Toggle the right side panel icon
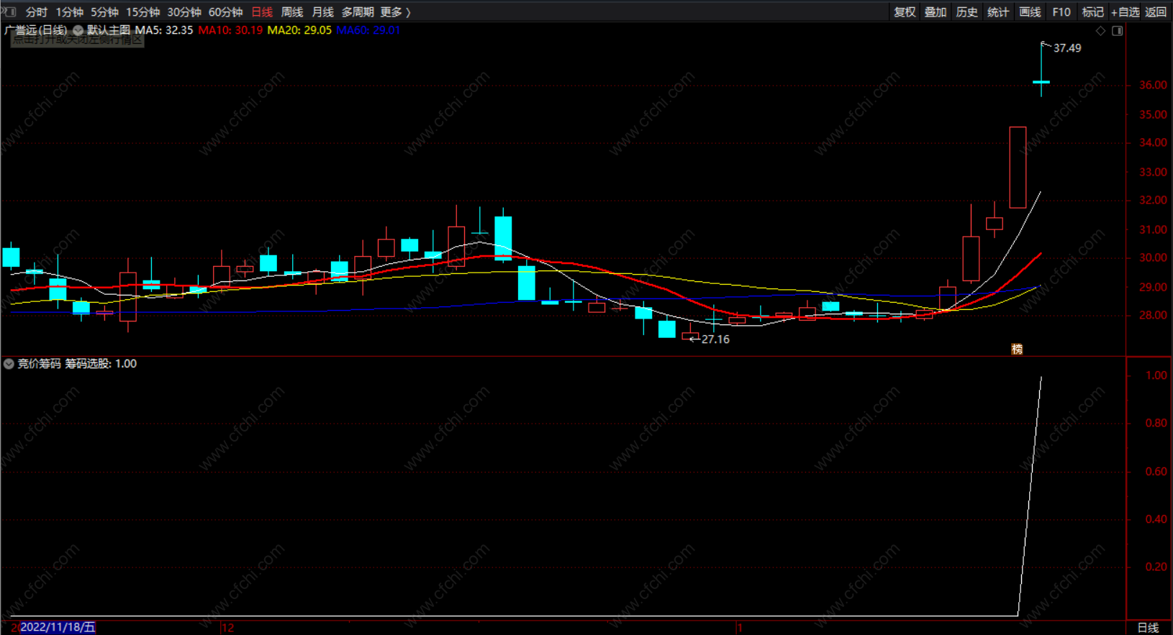 (x=1118, y=31)
